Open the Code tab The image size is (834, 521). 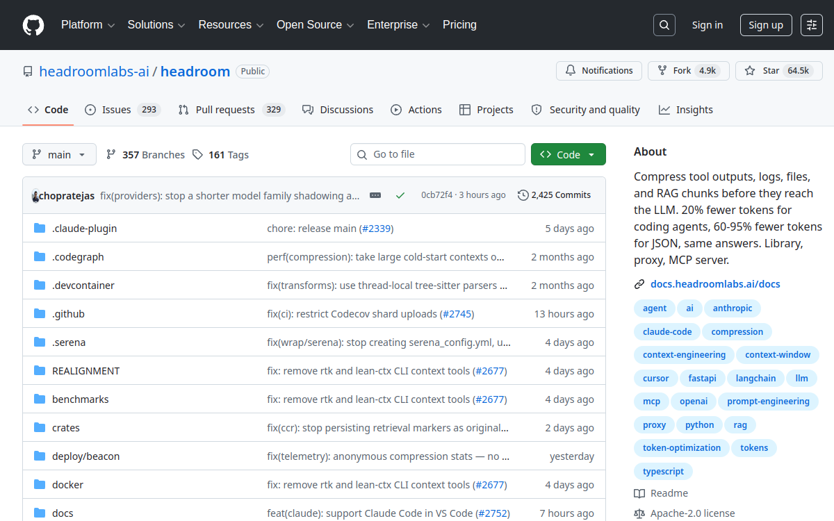48,110
